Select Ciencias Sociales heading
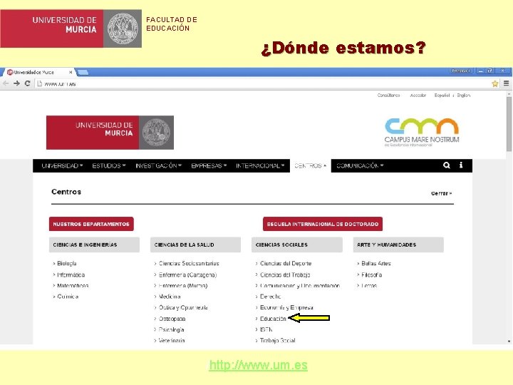The image size is (513, 385). (x=297, y=245)
